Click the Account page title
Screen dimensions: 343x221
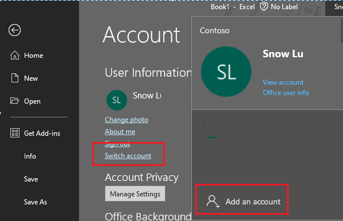(141, 35)
